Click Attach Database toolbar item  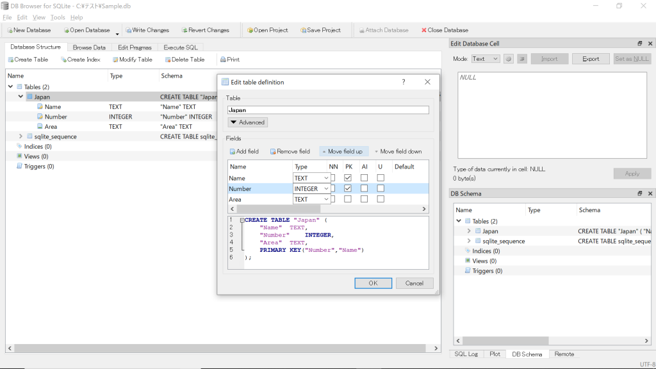384,30
